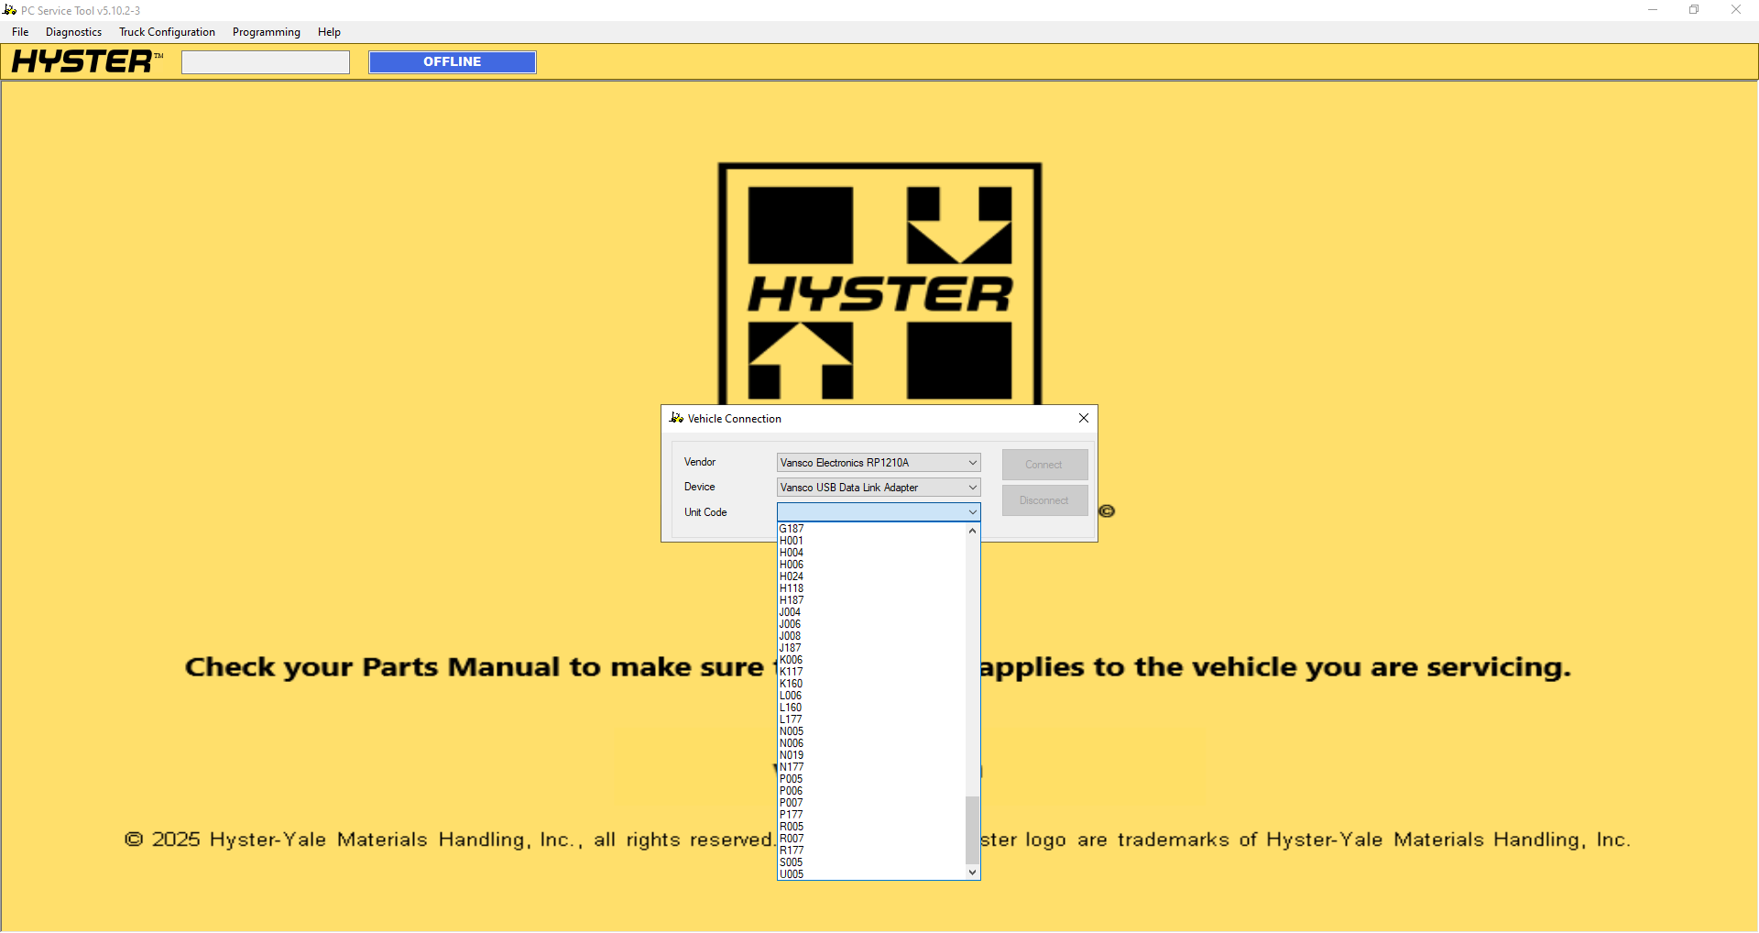Viewport: 1759px width, 933px height.
Task: Select unit code N006
Action: click(x=871, y=743)
